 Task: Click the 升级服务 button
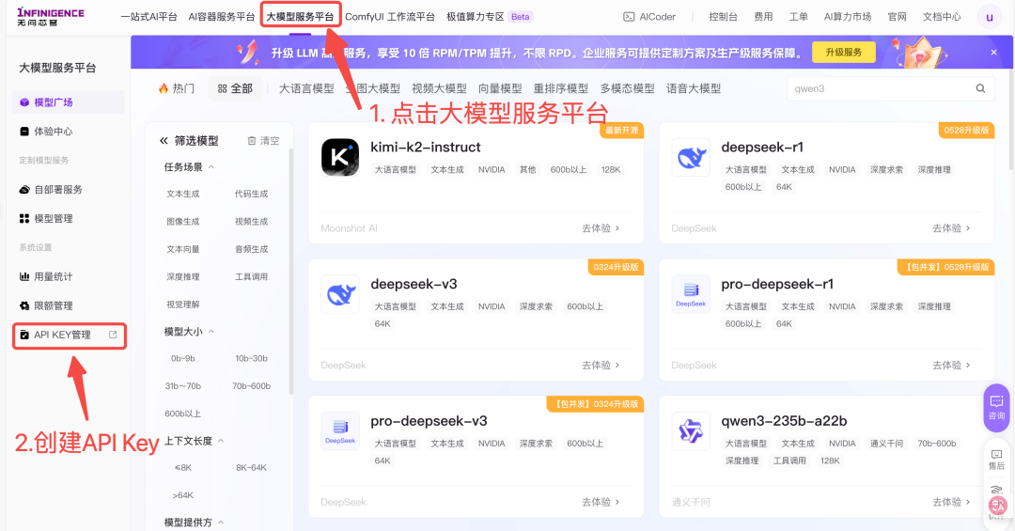pos(843,53)
